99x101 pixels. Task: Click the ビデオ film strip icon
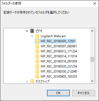click(x=32, y=31)
